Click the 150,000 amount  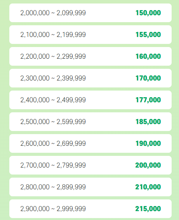[x=148, y=13]
